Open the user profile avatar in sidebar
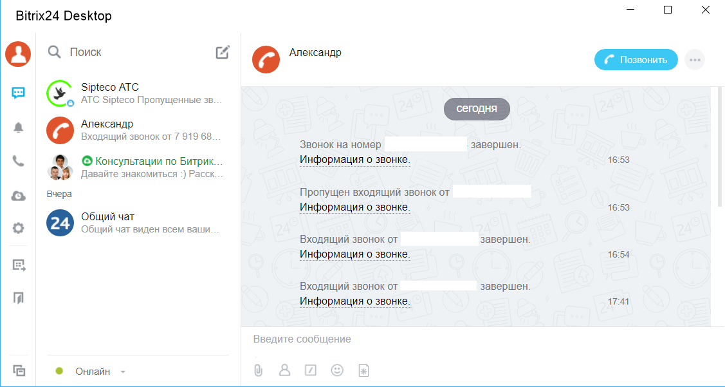 click(x=18, y=53)
